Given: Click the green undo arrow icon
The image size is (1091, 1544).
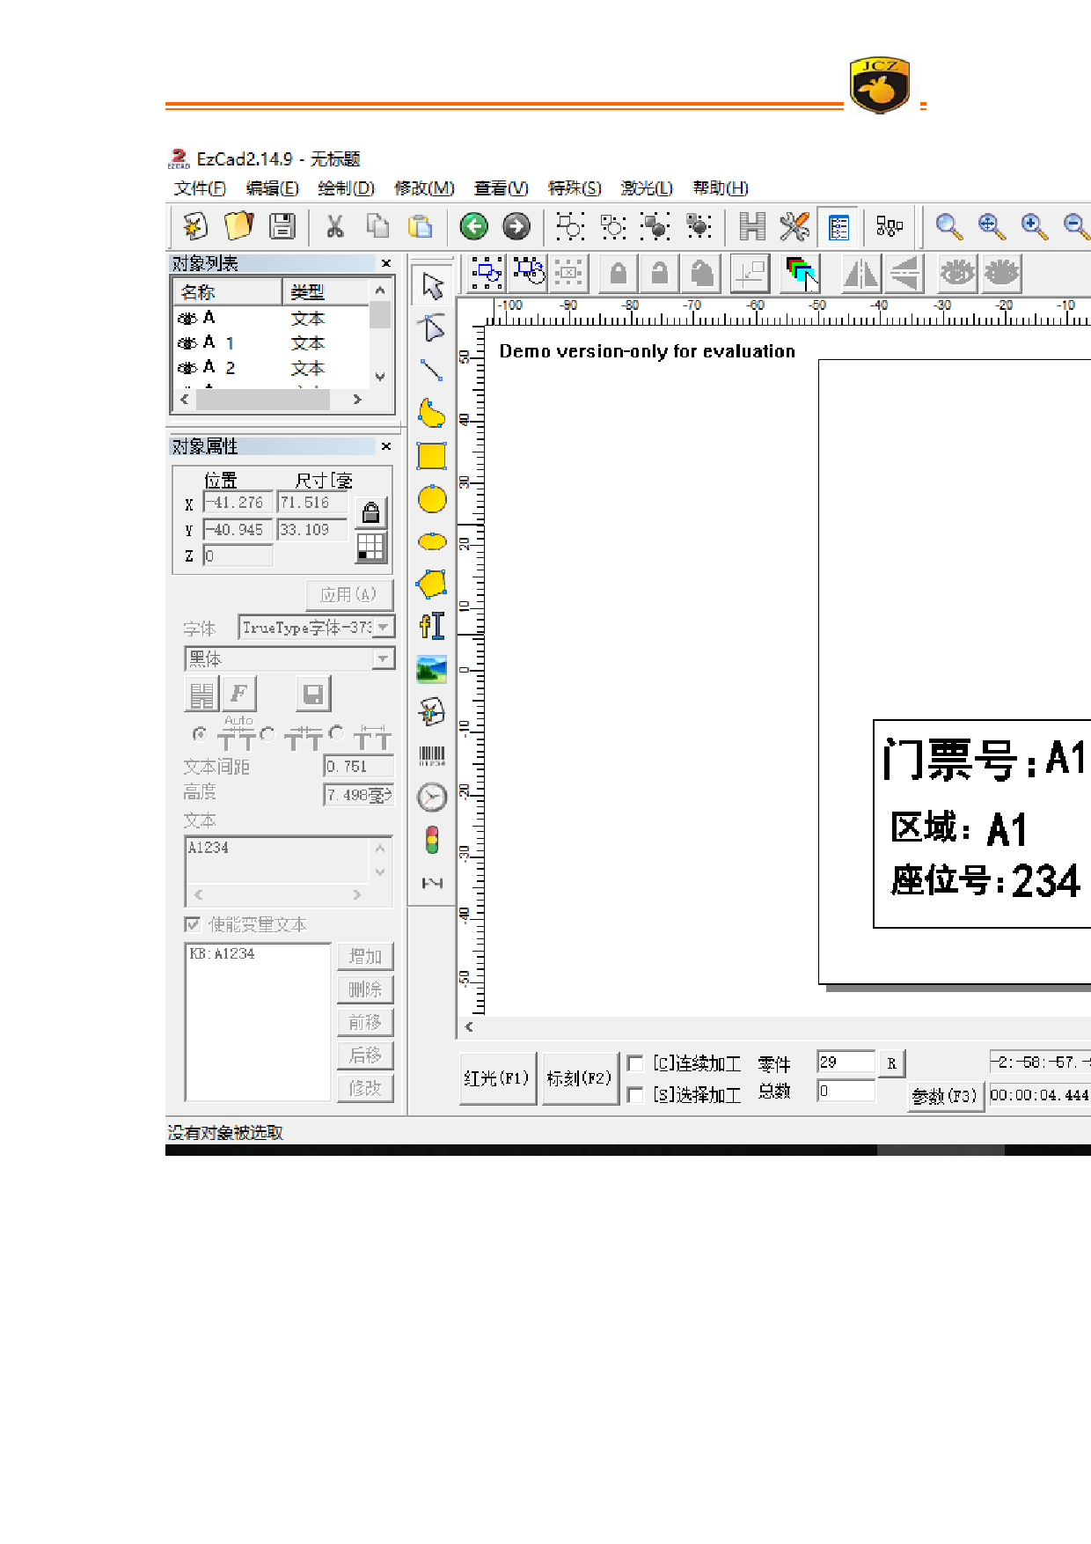Looking at the screenshot, I should coord(474,226).
